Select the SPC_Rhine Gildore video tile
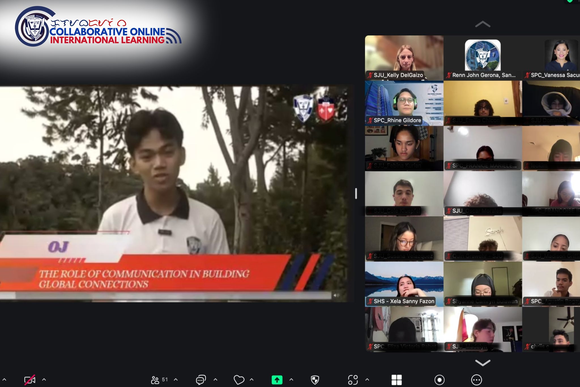The height and width of the screenshot is (387, 580). coord(404,103)
